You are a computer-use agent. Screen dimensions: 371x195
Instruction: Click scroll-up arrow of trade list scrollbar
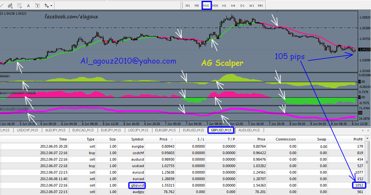point(367,139)
